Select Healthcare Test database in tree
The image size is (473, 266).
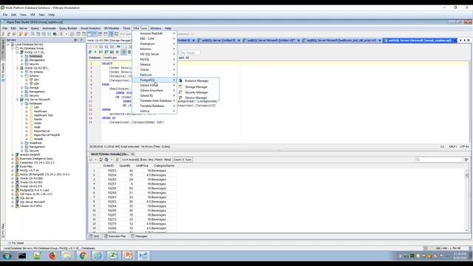click(43, 115)
